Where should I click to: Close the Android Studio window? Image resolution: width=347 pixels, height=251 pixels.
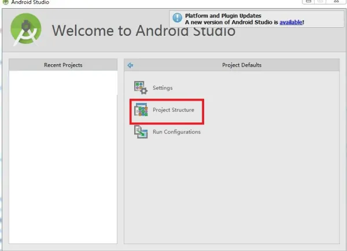[336, 1]
